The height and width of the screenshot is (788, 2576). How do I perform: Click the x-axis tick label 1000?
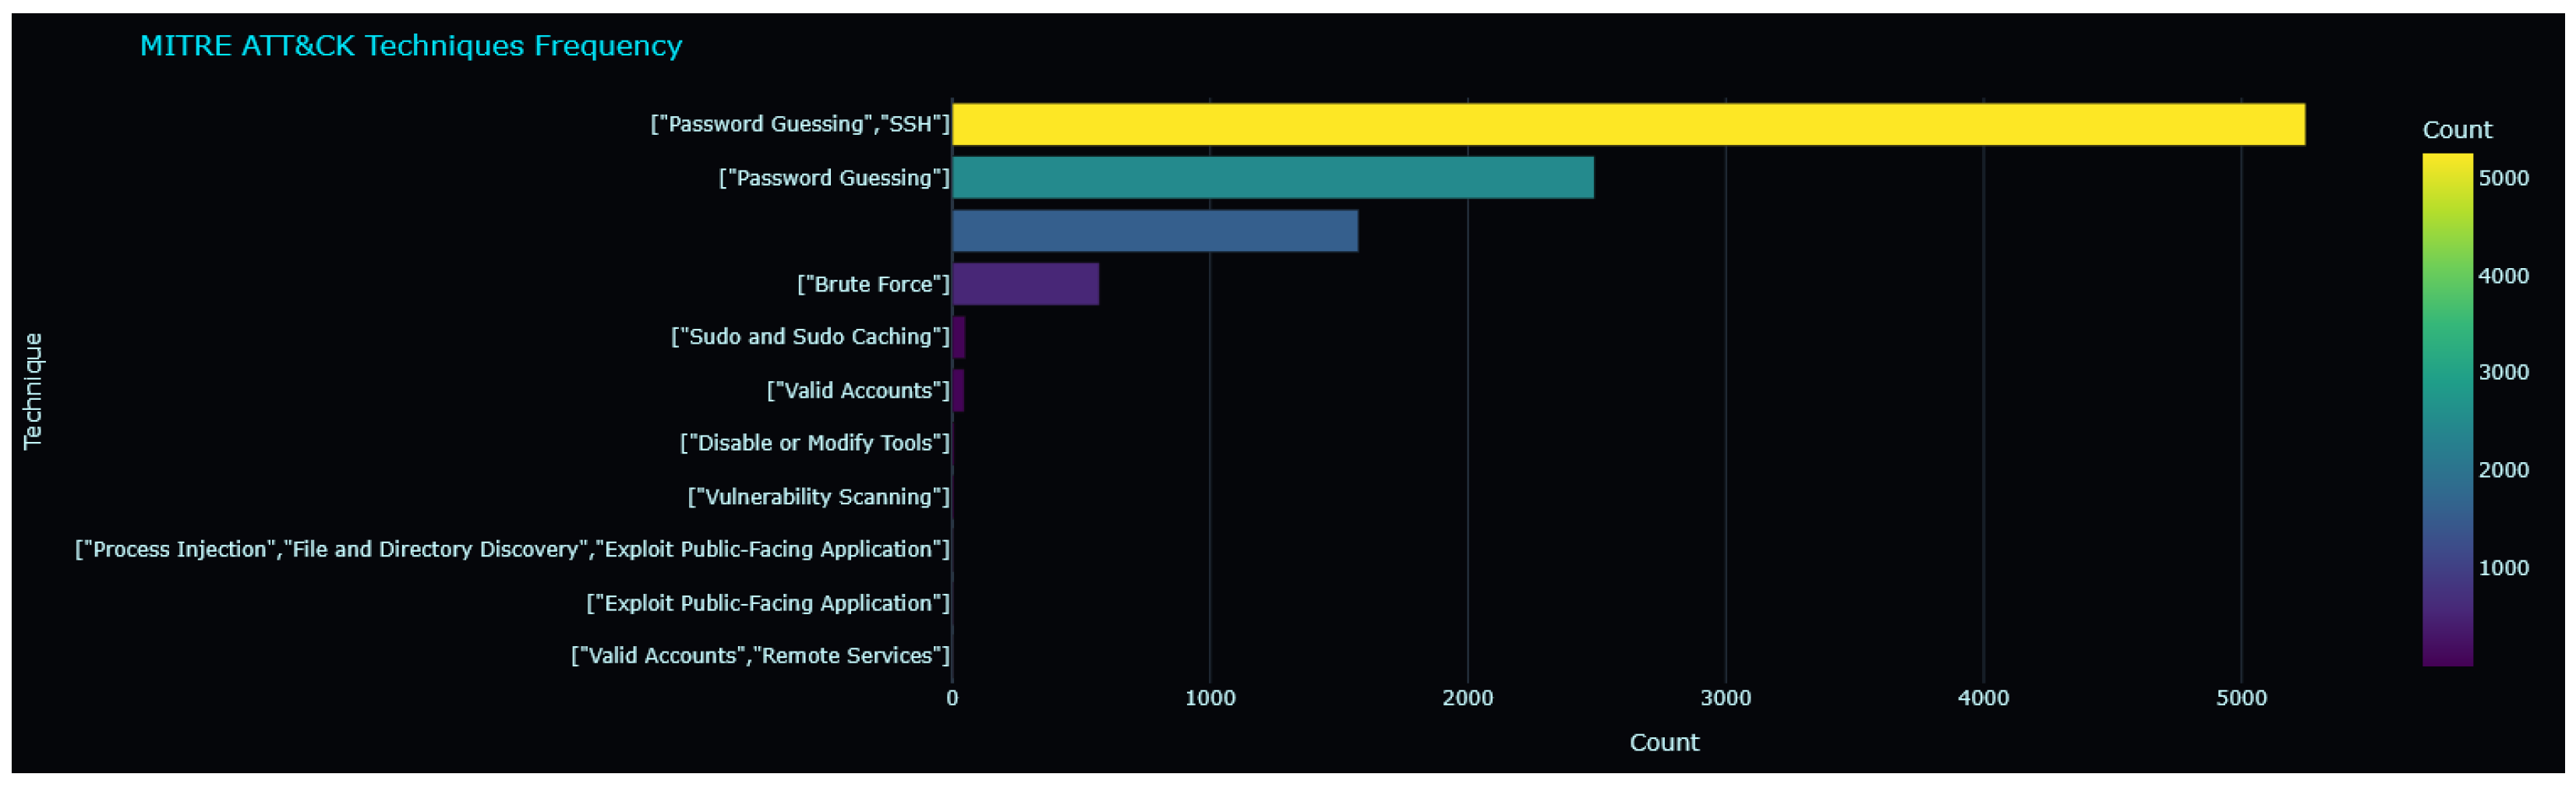[1210, 698]
